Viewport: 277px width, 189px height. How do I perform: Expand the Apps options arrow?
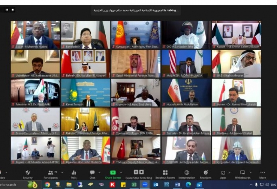click(229, 172)
